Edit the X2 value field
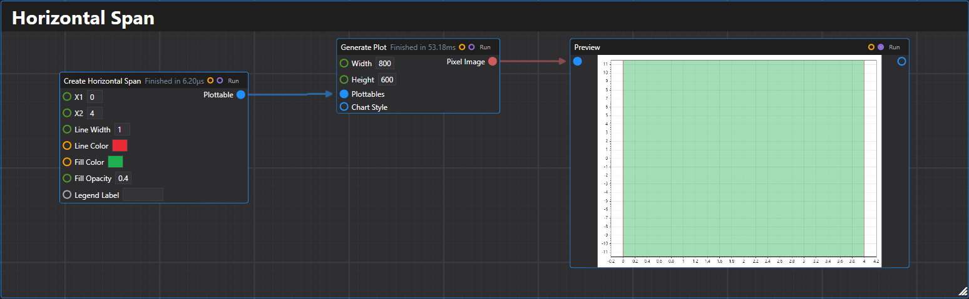The image size is (969, 299). pos(95,113)
